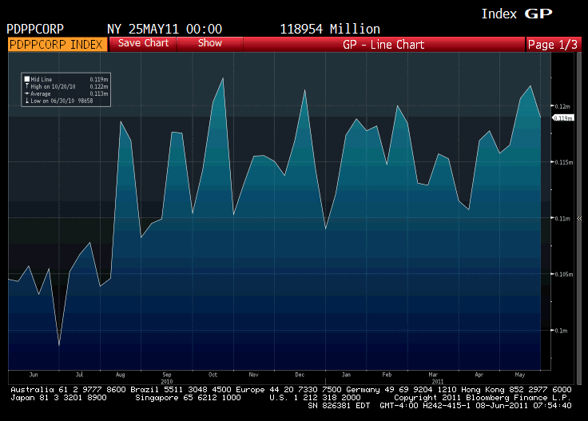This screenshot has width=588, height=421.
Task: Click the Index GP label at top right
Action: pos(517,14)
